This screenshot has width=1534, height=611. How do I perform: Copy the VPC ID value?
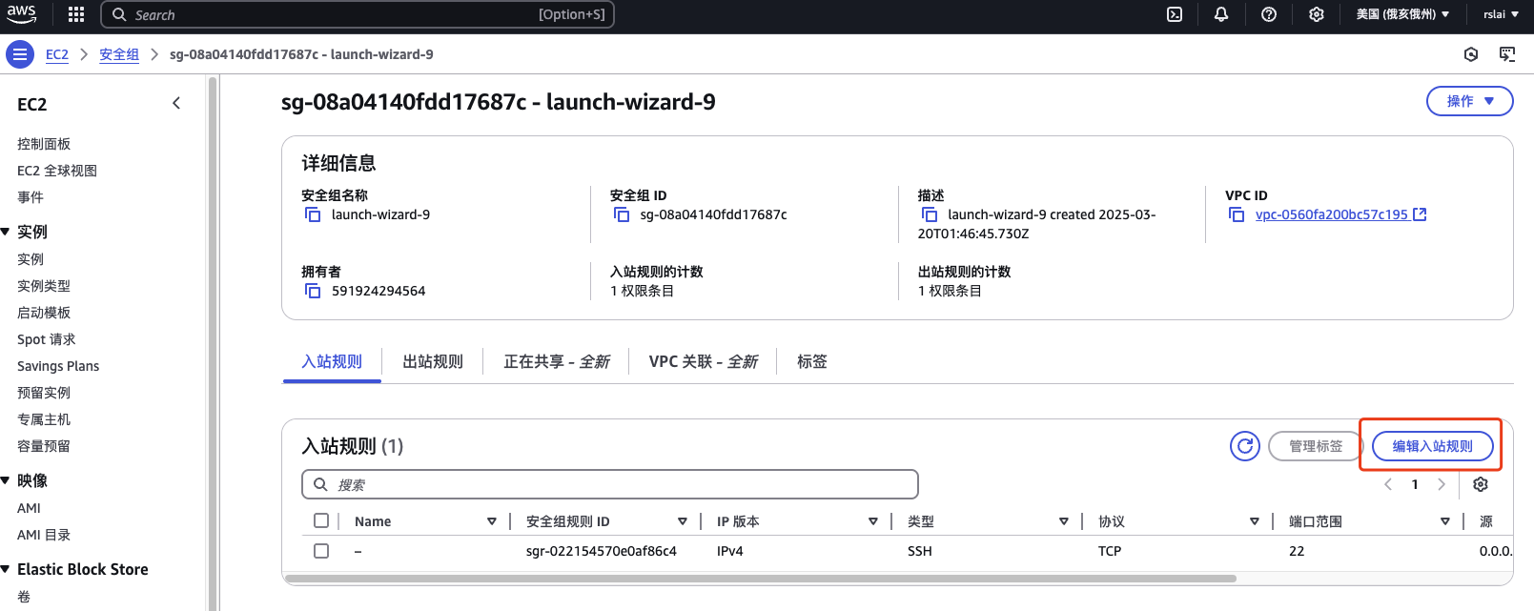point(1237,214)
